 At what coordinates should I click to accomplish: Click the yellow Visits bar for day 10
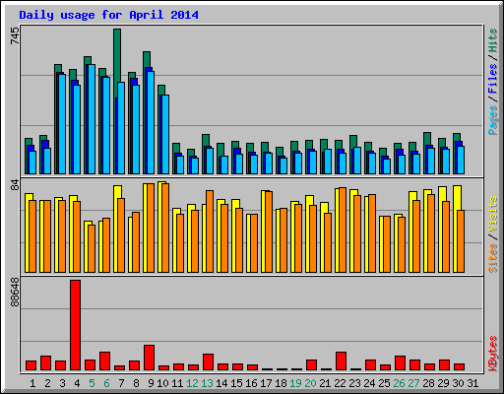click(x=160, y=227)
